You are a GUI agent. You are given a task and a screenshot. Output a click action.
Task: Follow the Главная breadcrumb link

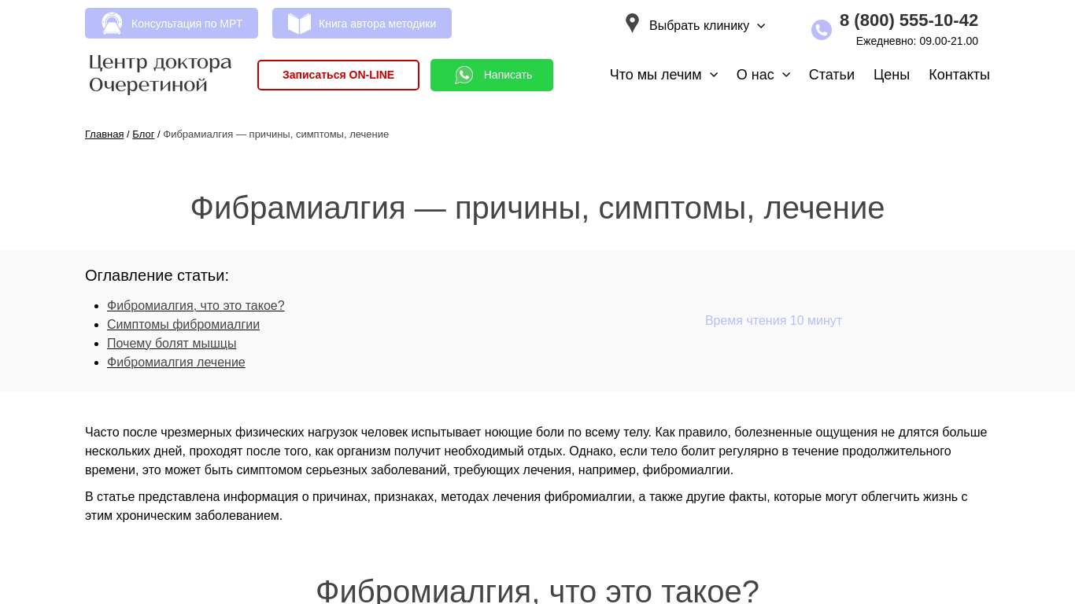(104, 134)
